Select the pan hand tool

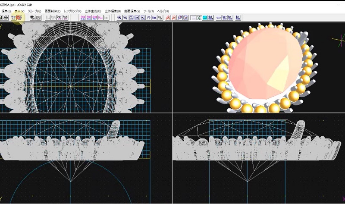tap(148, 18)
